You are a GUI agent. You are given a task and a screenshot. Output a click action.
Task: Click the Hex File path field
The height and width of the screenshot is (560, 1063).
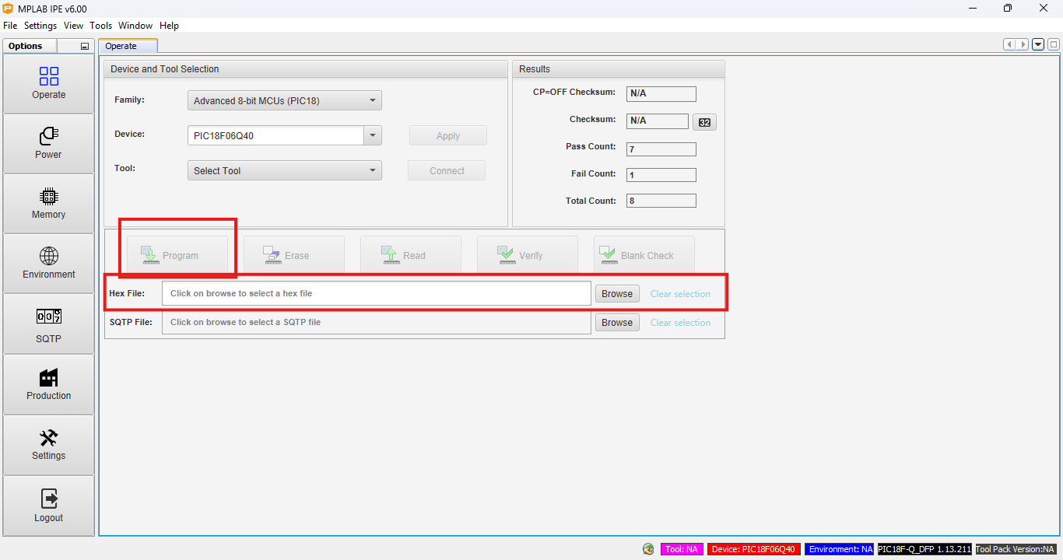tap(377, 293)
